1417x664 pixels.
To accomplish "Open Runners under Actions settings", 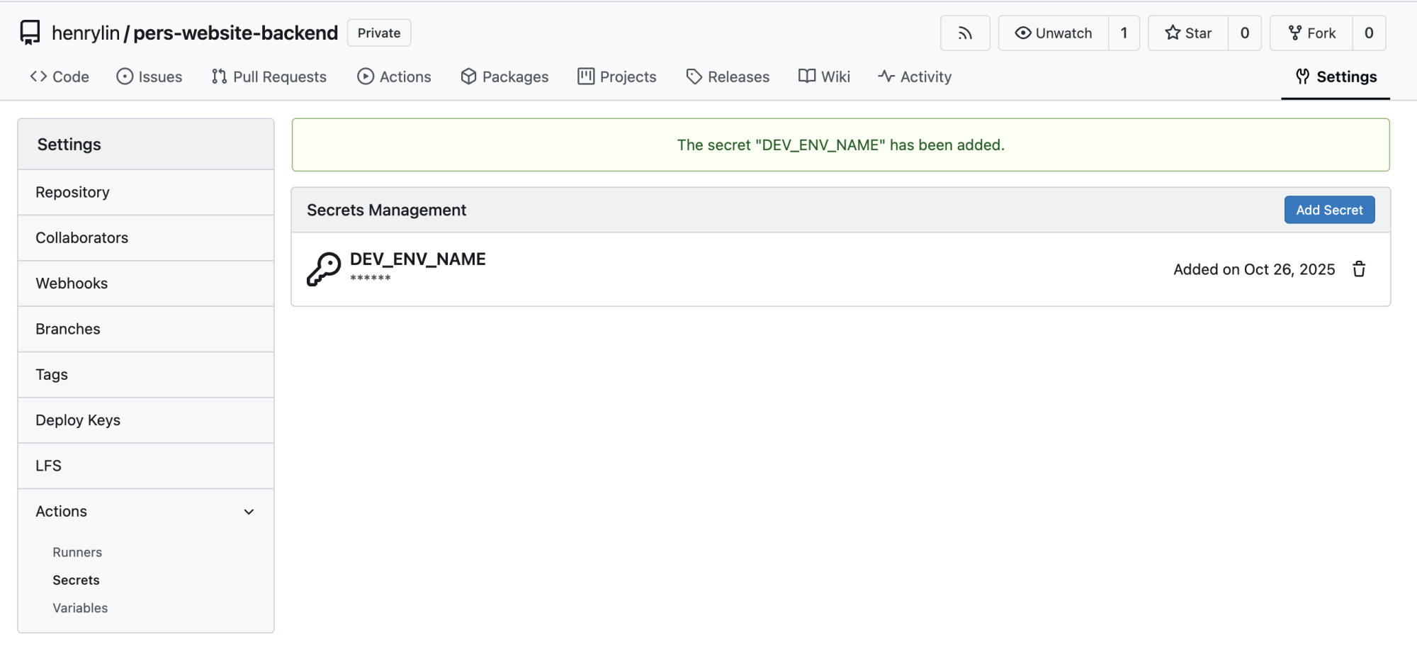I will pyautogui.click(x=77, y=552).
